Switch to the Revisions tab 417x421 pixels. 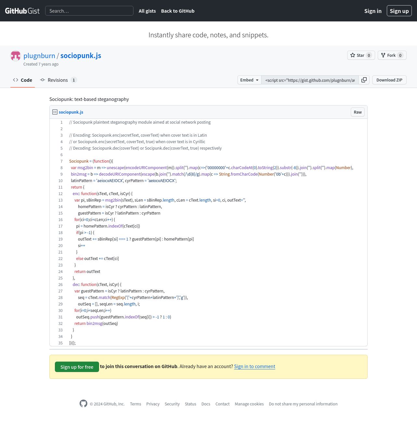58,80
